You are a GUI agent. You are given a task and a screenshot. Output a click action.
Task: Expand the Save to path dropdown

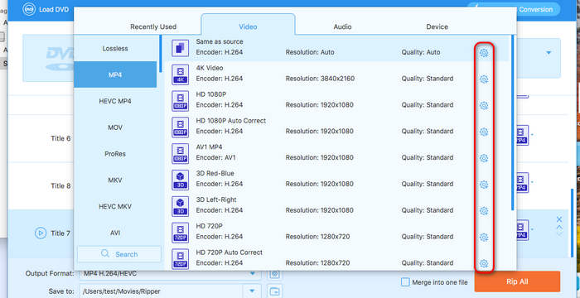253,291
